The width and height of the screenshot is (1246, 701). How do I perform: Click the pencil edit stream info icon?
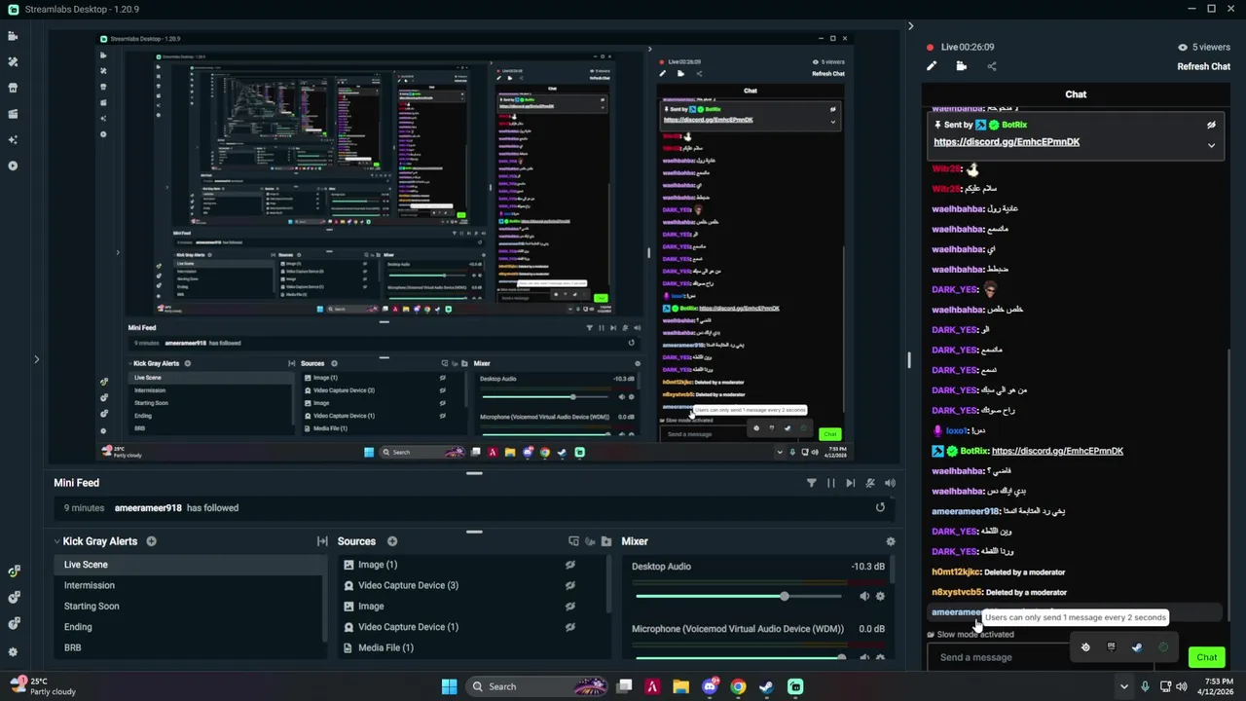(932, 66)
